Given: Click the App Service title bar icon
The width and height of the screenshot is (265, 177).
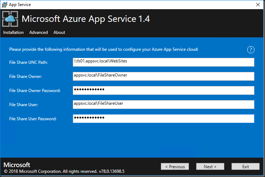Looking at the screenshot, I should click(4, 5).
